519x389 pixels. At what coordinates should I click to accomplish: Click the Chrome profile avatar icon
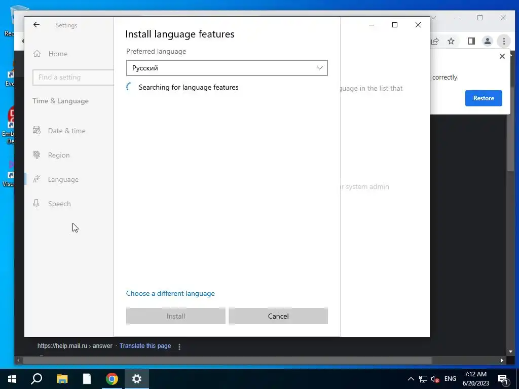tap(487, 41)
